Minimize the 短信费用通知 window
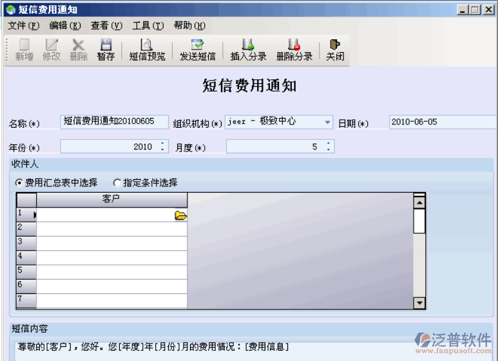This screenshot has width=498, height=361. [x=463, y=10]
